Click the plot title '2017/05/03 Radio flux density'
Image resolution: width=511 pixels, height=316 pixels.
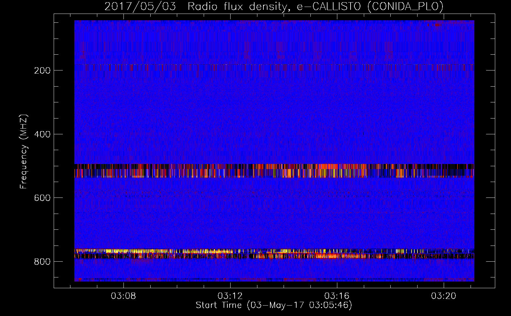point(196,6)
